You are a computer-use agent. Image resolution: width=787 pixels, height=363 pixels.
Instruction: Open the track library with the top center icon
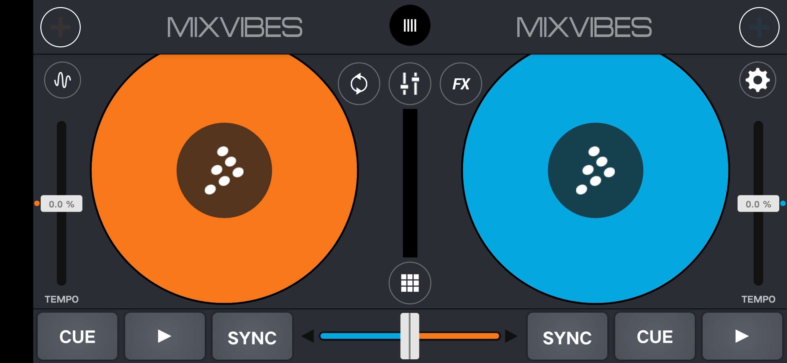pyautogui.click(x=410, y=25)
